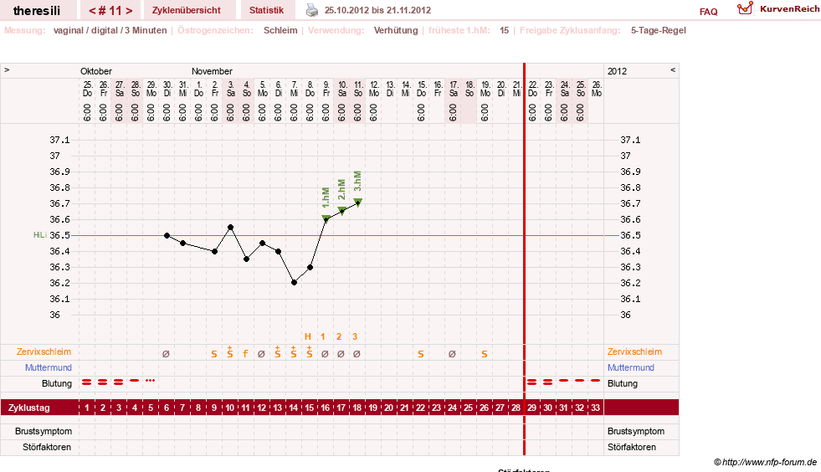This screenshot has height=472, width=821.
Task: Click the nfp-forum.de copyright link
Action: click(765, 462)
